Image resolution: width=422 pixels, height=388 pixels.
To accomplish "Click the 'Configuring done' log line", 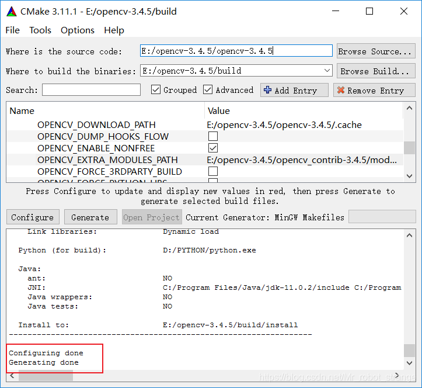I will coord(46,353).
